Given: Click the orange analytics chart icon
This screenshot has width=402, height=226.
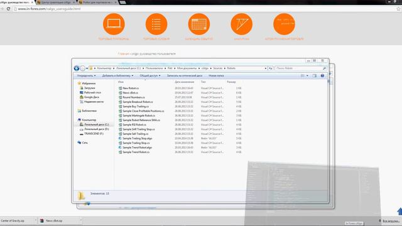Looking at the screenshot, I should 241,24.
